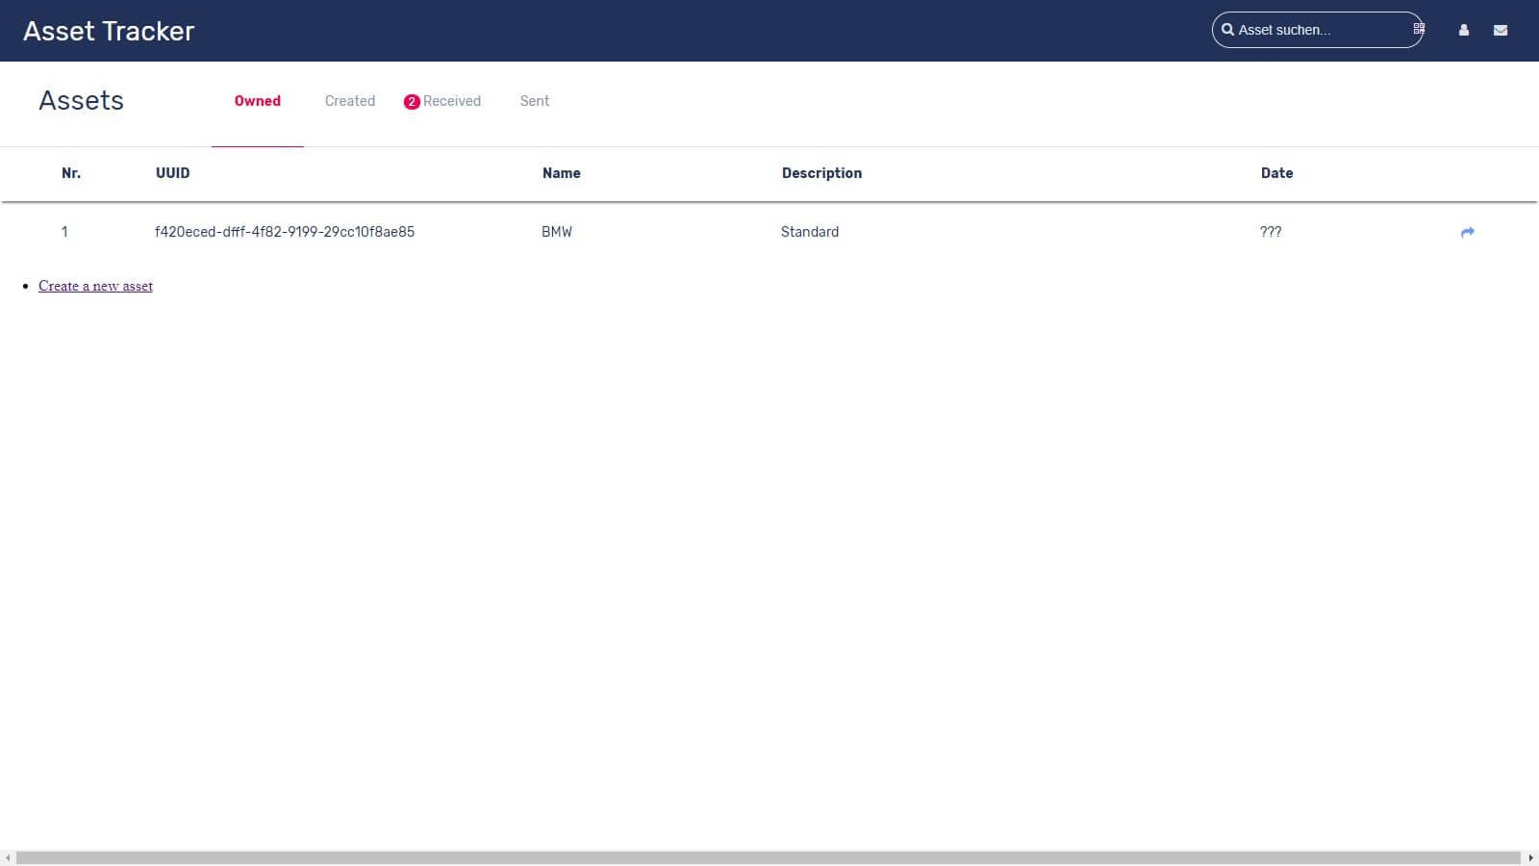Open the mail envelope icon
The width and height of the screenshot is (1539, 866).
[x=1501, y=31]
